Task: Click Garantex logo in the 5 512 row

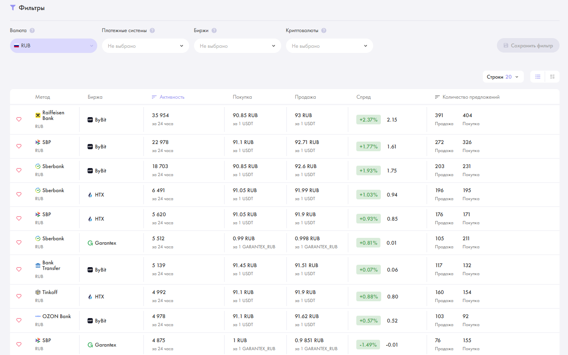Action: [90, 243]
